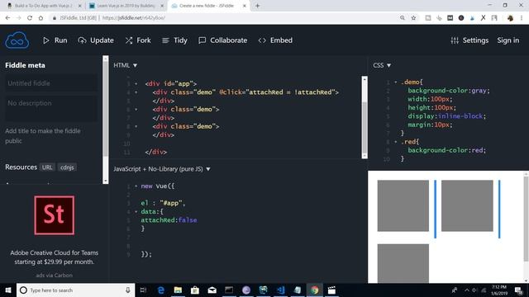The height and width of the screenshot is (297, 529).
Task: Switch to Build a To Do App tab
Action: (44, 6)
